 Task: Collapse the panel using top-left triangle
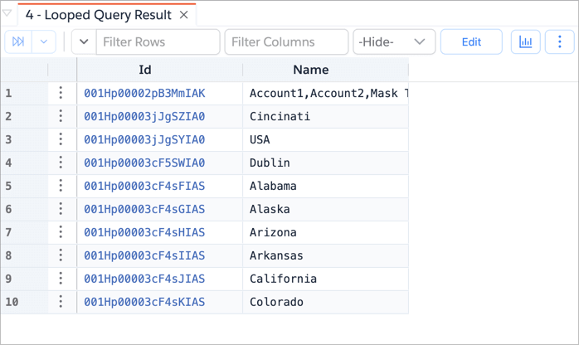(8, 14)
